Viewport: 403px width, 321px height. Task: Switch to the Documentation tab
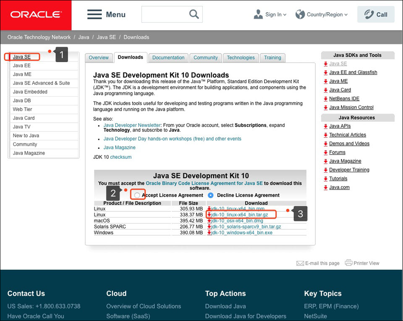coord(168,58)
